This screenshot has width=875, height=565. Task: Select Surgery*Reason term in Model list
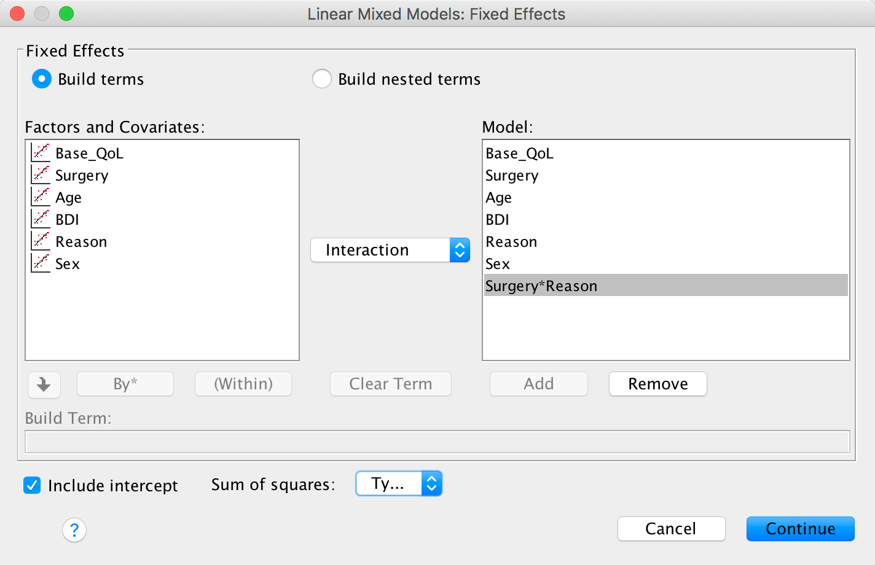click(x=541, y=286)
